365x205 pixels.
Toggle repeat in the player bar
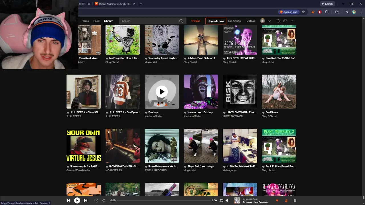[104, 200]
